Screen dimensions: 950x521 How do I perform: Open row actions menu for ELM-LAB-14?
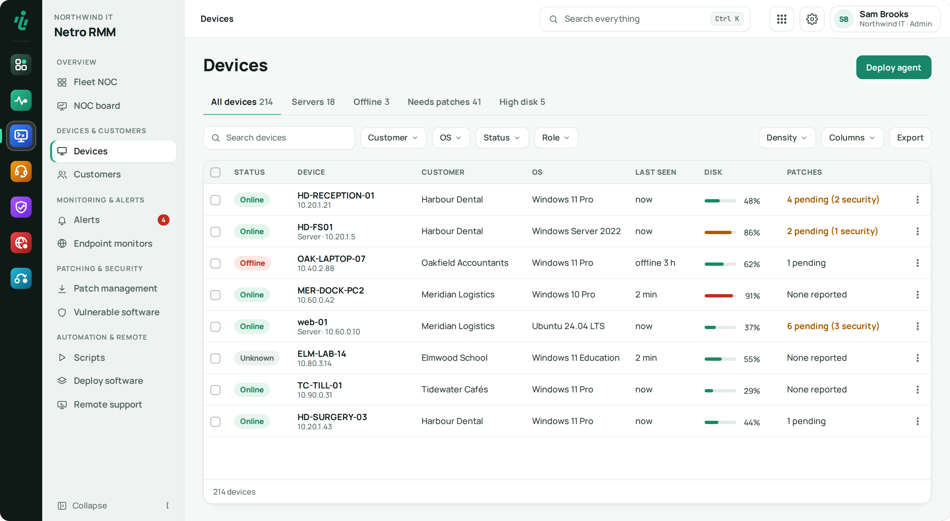pyautogui.click(x=918, y=358)
